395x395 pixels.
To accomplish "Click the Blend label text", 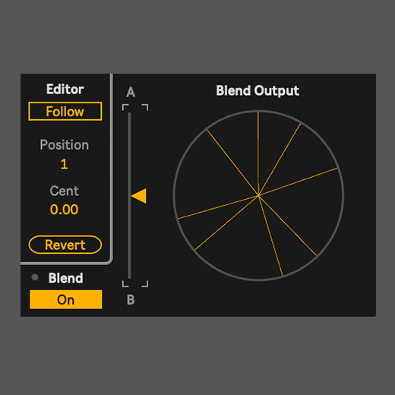I will 66,278.
